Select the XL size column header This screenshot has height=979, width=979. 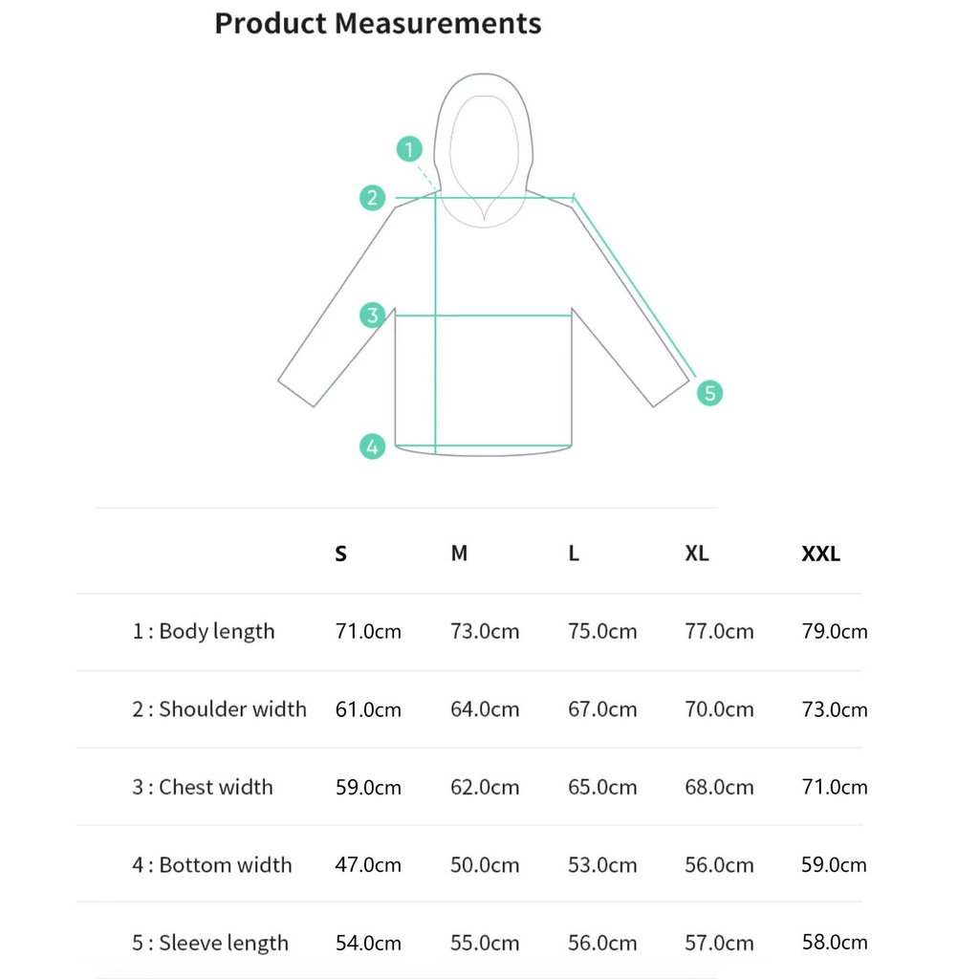pos(697,554)
